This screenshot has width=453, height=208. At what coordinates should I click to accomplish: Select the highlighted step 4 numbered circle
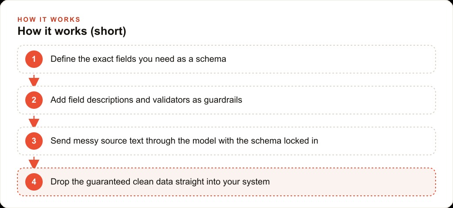point(34,182)
